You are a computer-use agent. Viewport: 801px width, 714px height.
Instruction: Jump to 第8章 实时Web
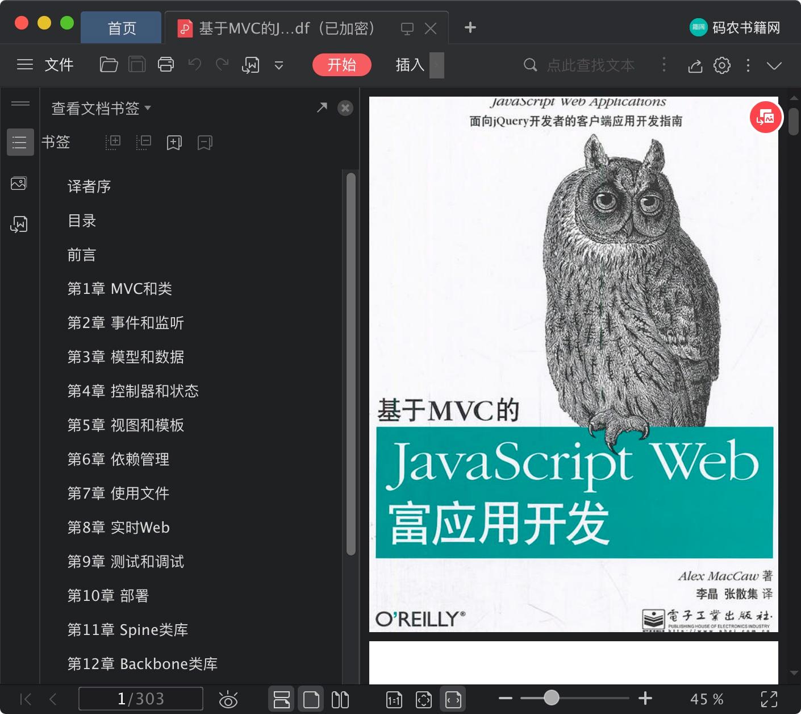pos(118,528)
